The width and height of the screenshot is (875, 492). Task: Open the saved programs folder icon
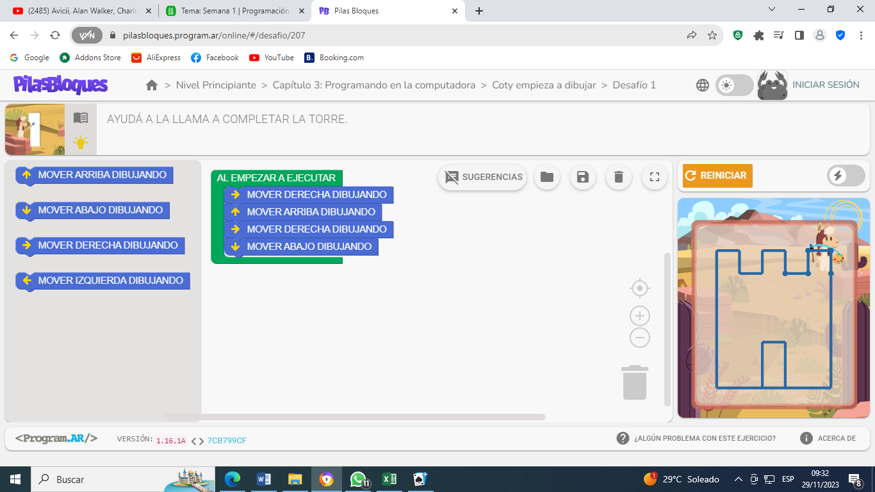pyautogui.click(x=546, y=177)
